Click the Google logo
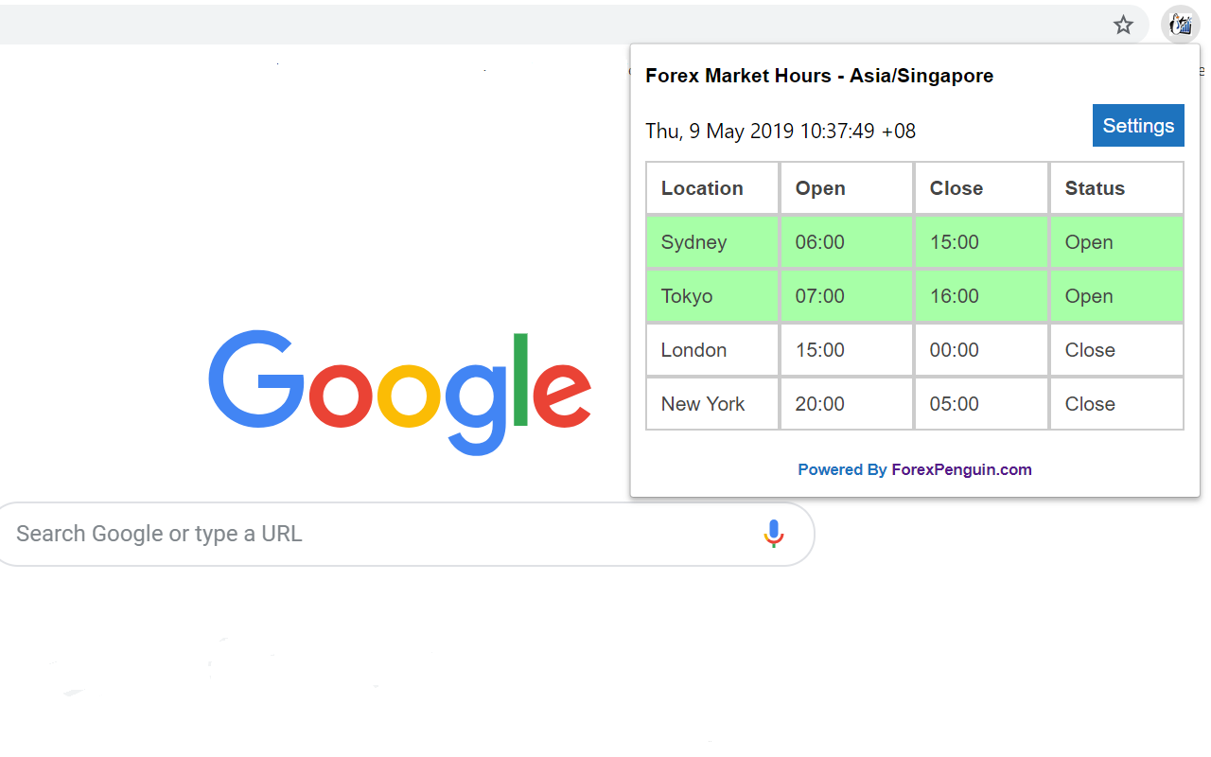Image resolution: width=1211 pixels, height=757 pixels. pos(400,392)
